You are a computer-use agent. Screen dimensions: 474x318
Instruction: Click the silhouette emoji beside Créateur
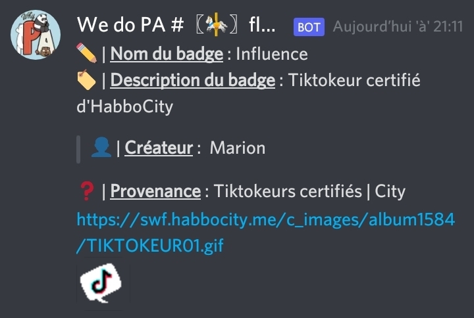[101, 147]
